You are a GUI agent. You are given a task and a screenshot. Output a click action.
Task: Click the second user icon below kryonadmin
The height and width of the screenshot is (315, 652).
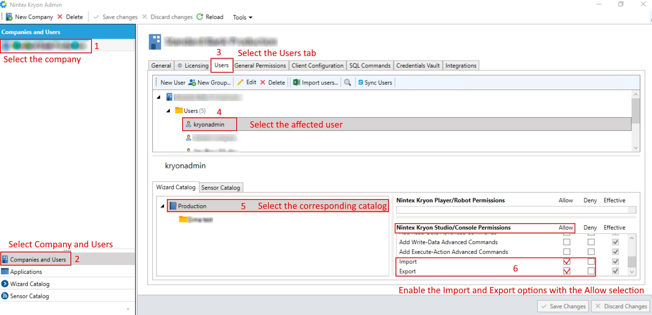tap(188, 138)
